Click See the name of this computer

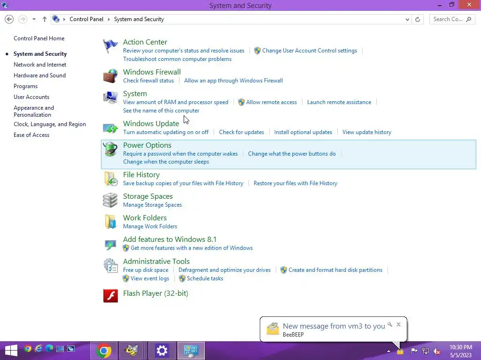[x=161, y=111]
